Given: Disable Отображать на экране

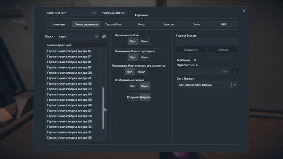Looking at the screenshot, I should click(145, 86).
